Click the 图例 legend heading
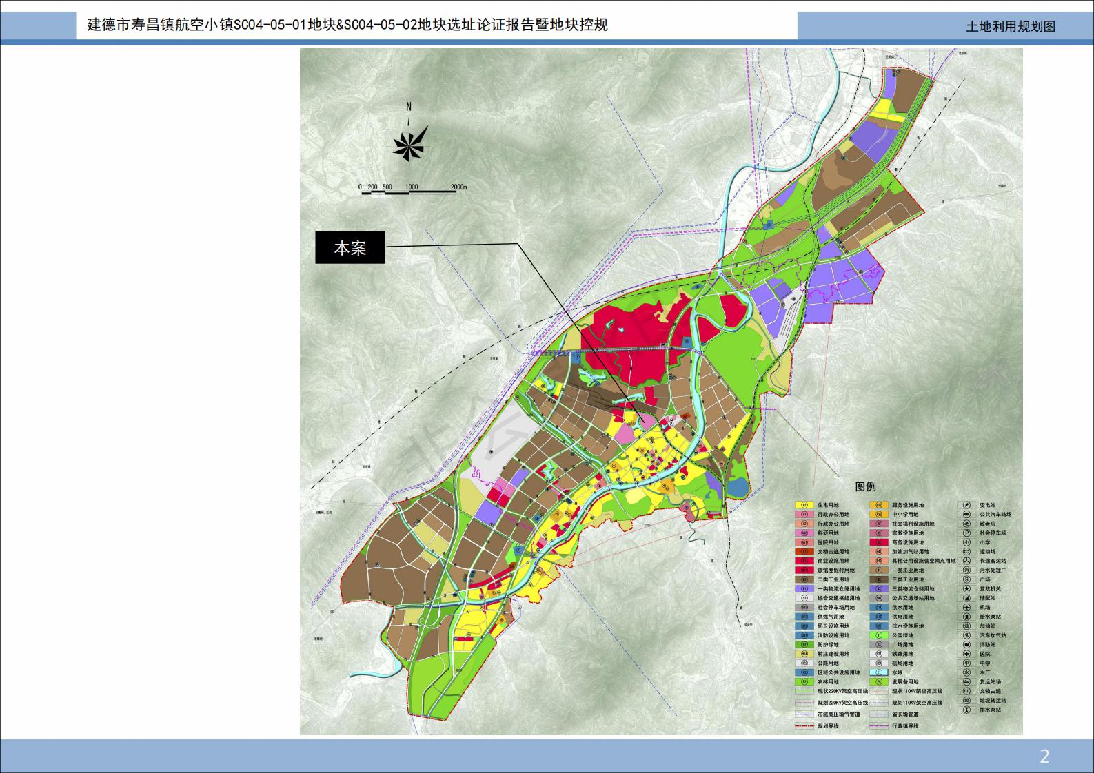This screenshot has height=773, width=1094. pos(865,486)
